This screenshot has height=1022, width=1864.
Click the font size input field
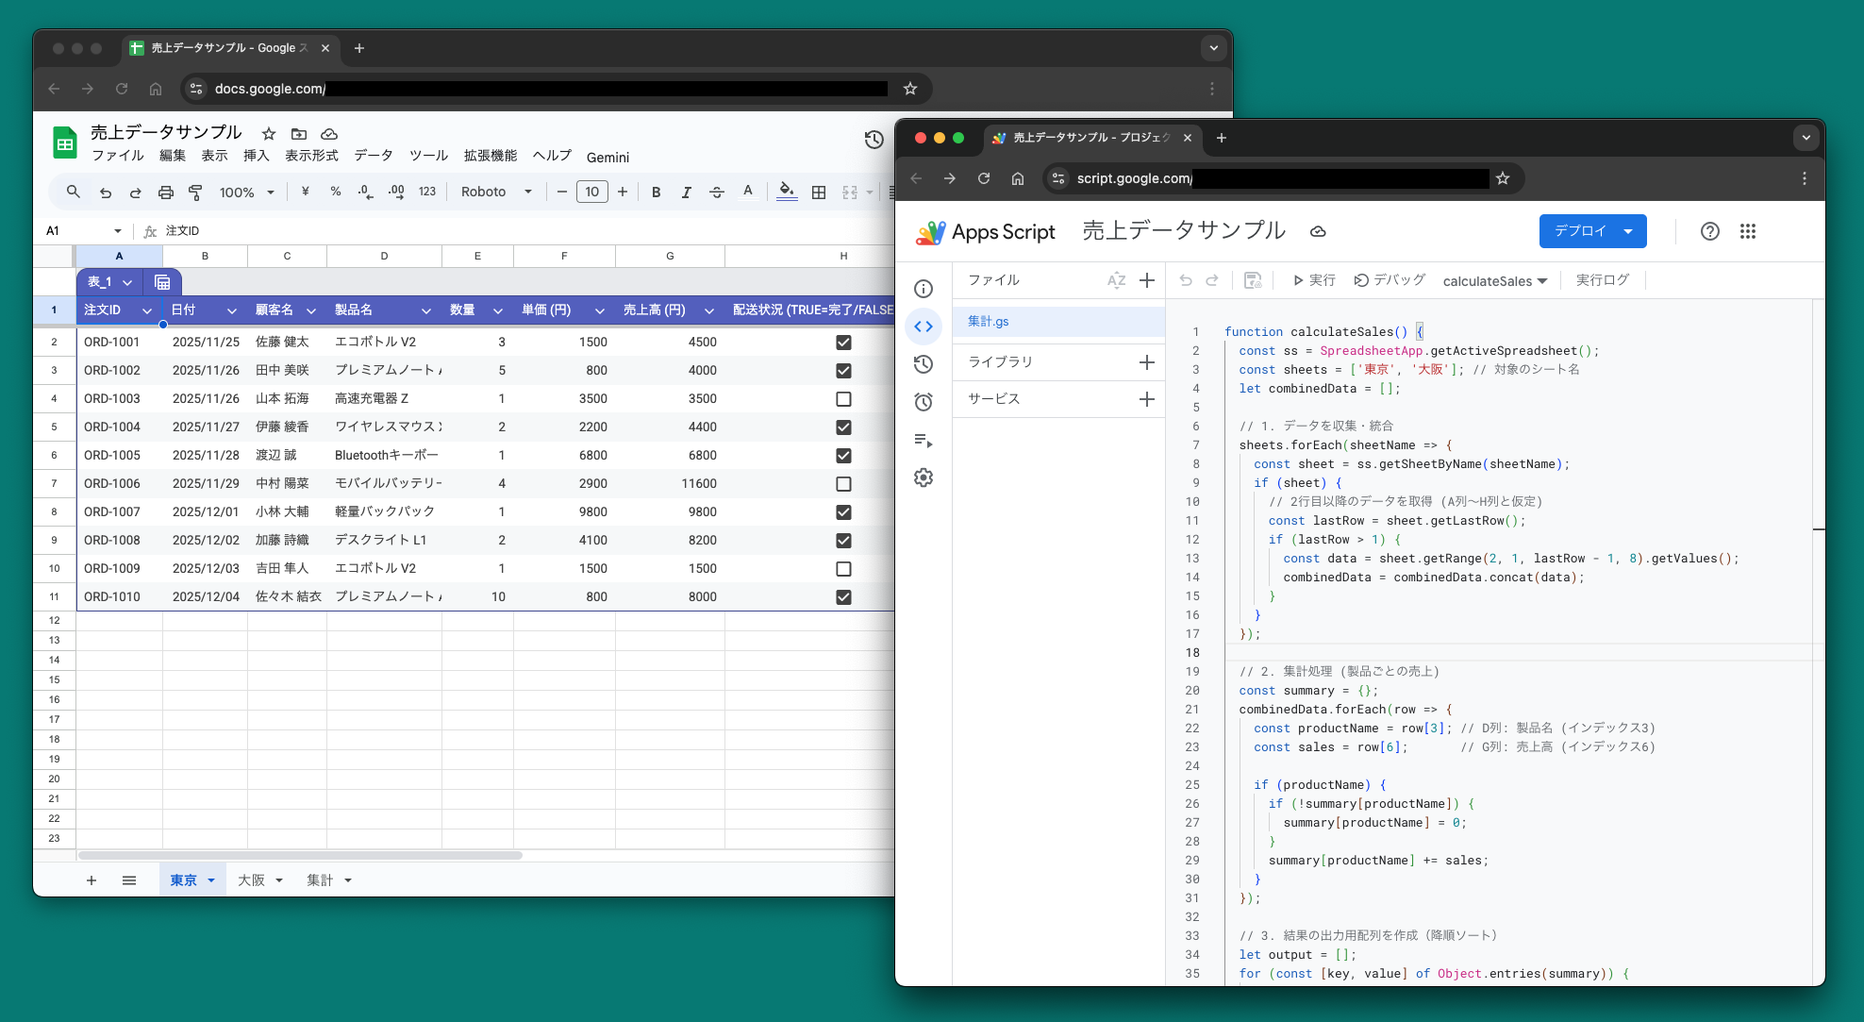[591, 193]
